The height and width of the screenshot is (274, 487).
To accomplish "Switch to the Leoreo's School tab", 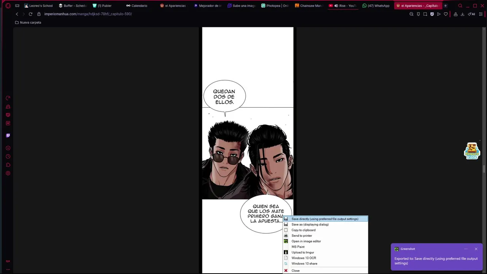I will pos(38,6).
